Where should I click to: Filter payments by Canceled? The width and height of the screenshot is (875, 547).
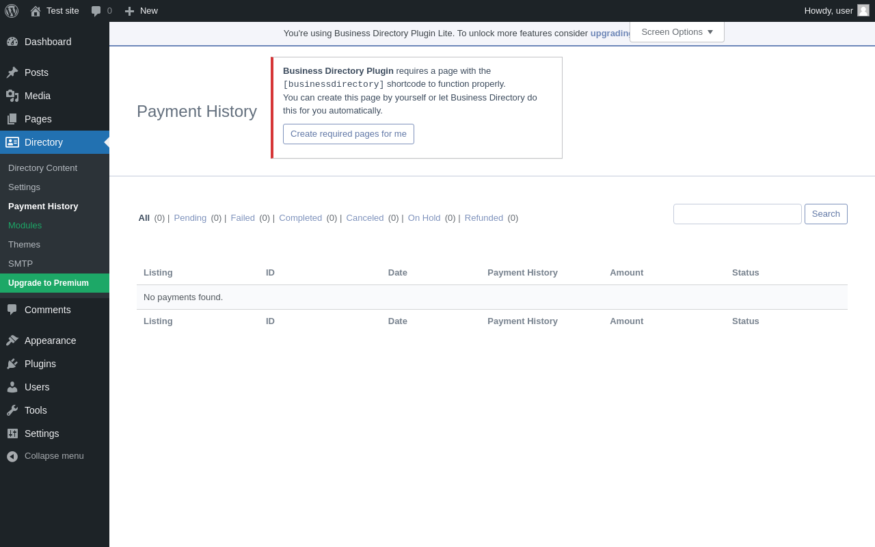pos(365,217)
